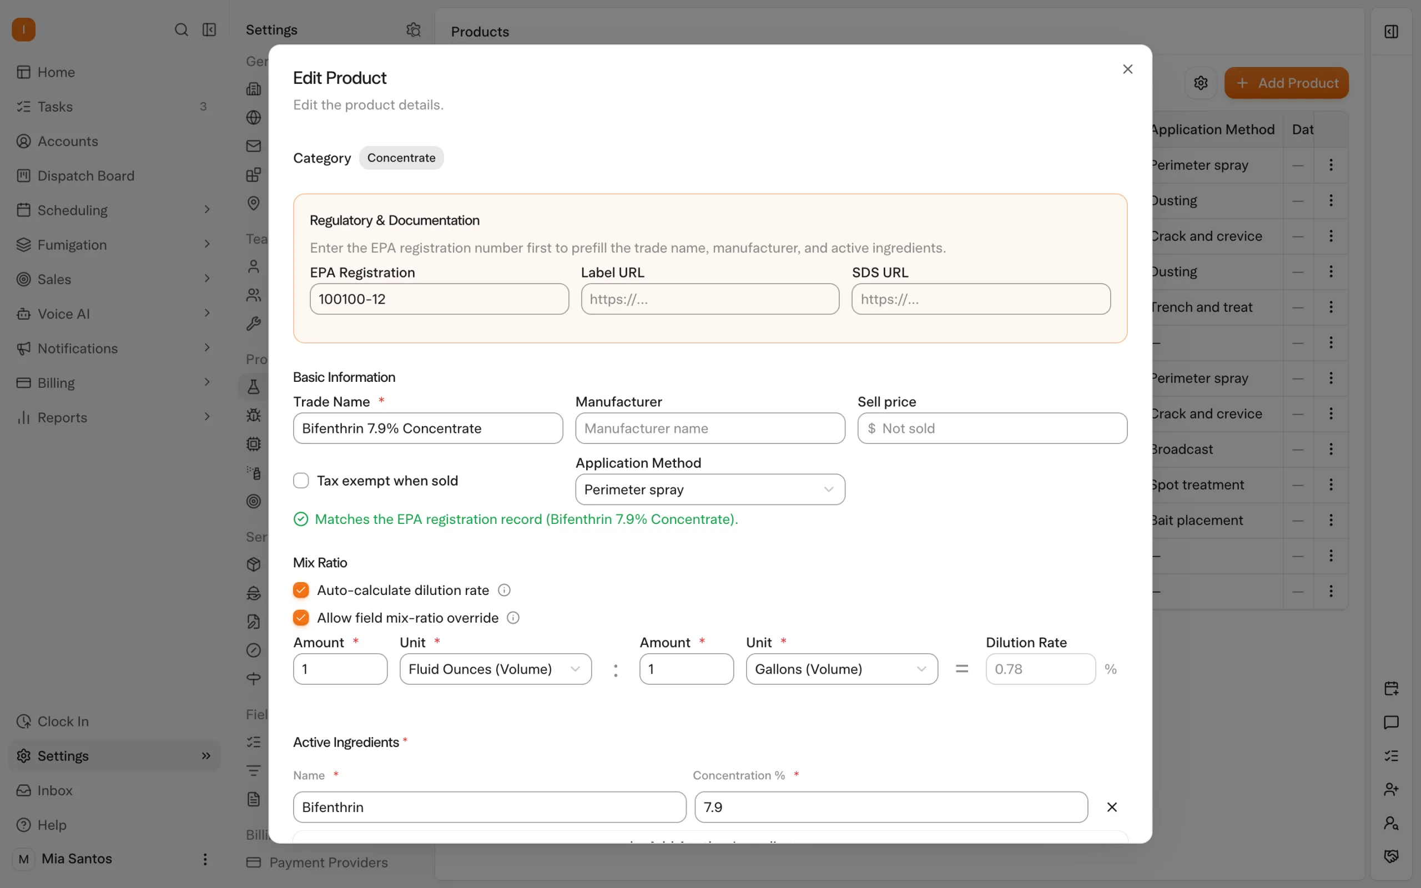Show info for Auto-calculate dilution rate
The height and width of the screenshot is (888, 1421).
(504, 589)
